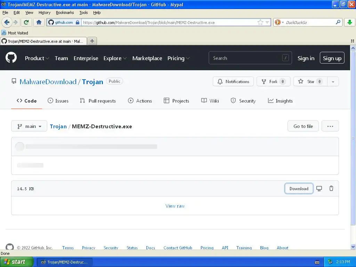Click the open in desktop monitor icon

(319, 188)
